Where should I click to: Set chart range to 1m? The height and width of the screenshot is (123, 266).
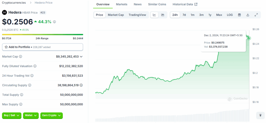[192, 15]
